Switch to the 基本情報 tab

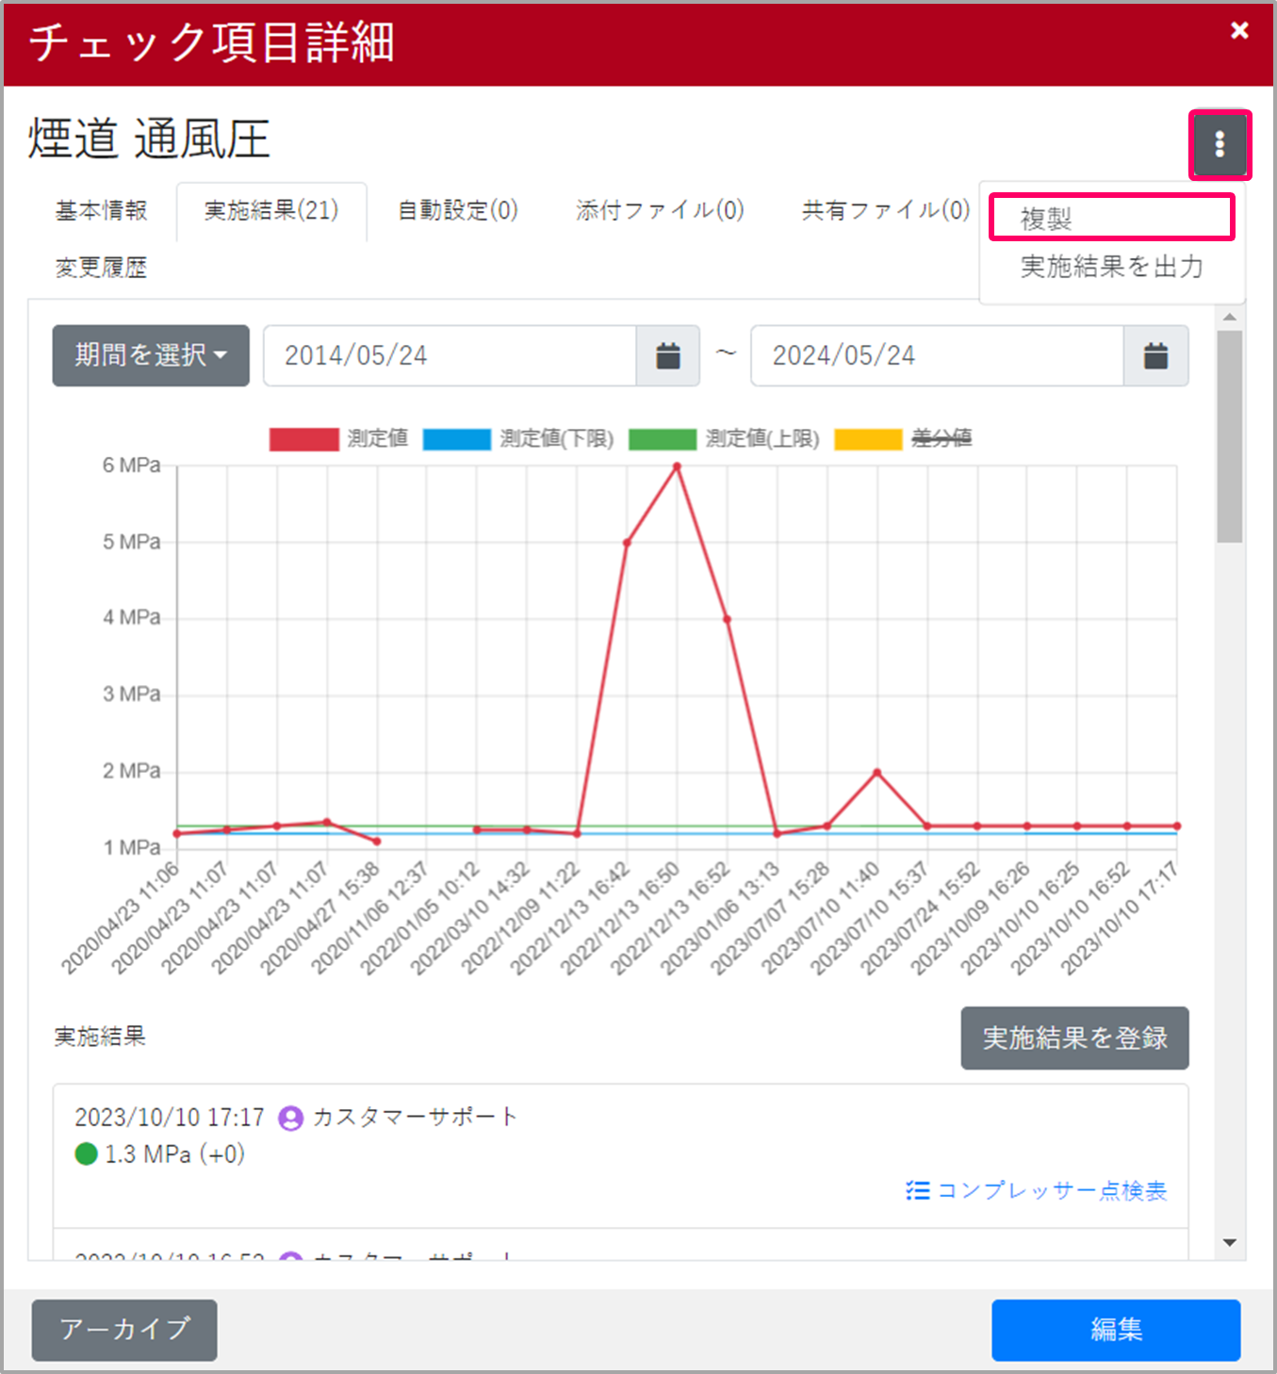coord(101,210)
